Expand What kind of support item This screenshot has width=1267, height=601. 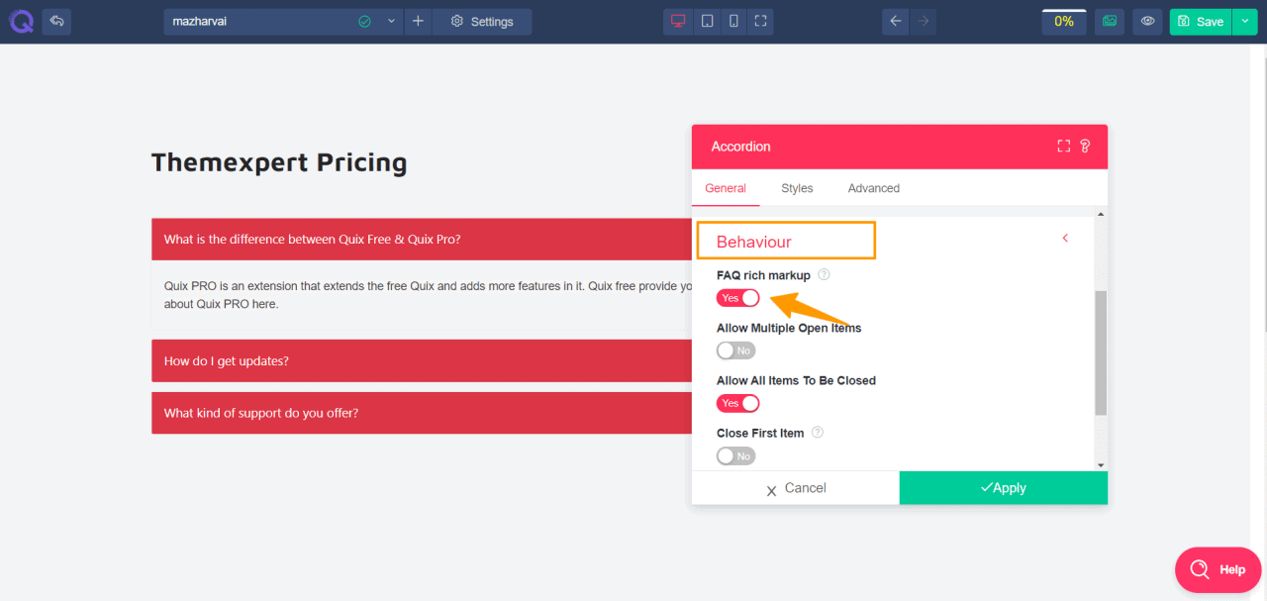click(x=421, y=413)
